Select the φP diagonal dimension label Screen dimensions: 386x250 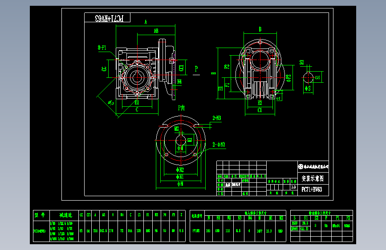point(111,103)
